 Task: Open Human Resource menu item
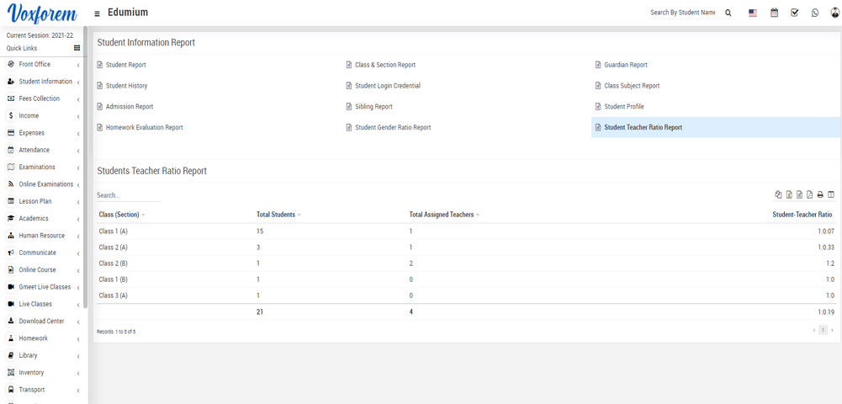click(x=41, y=236)
